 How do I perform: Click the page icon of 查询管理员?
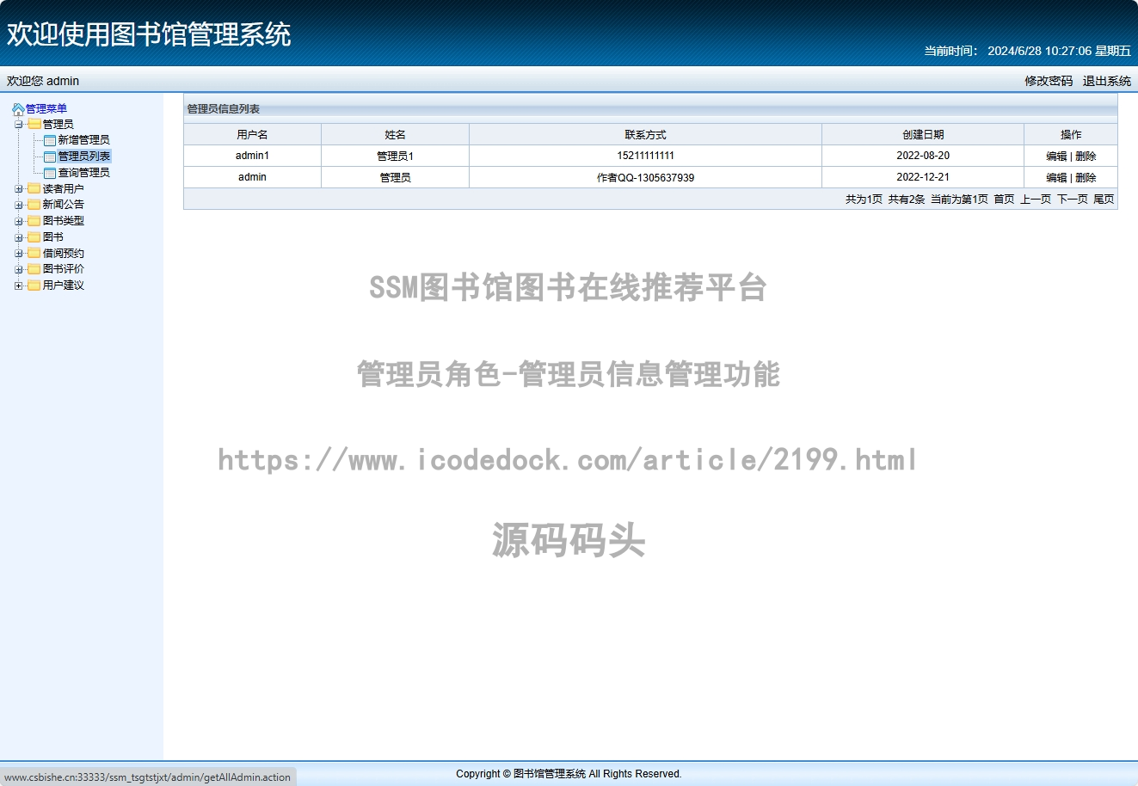pos(50,173)
